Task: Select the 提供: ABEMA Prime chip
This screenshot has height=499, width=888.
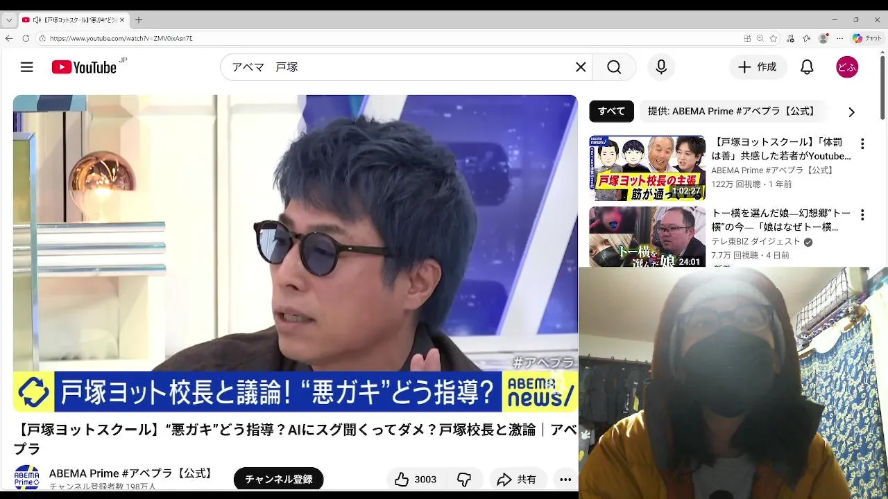Action: click(731, 111)
